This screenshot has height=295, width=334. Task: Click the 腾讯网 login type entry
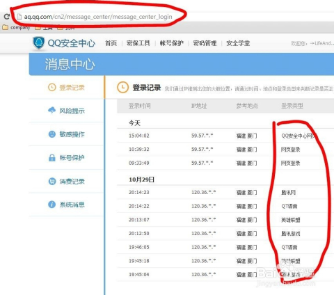tap(289, 192)
